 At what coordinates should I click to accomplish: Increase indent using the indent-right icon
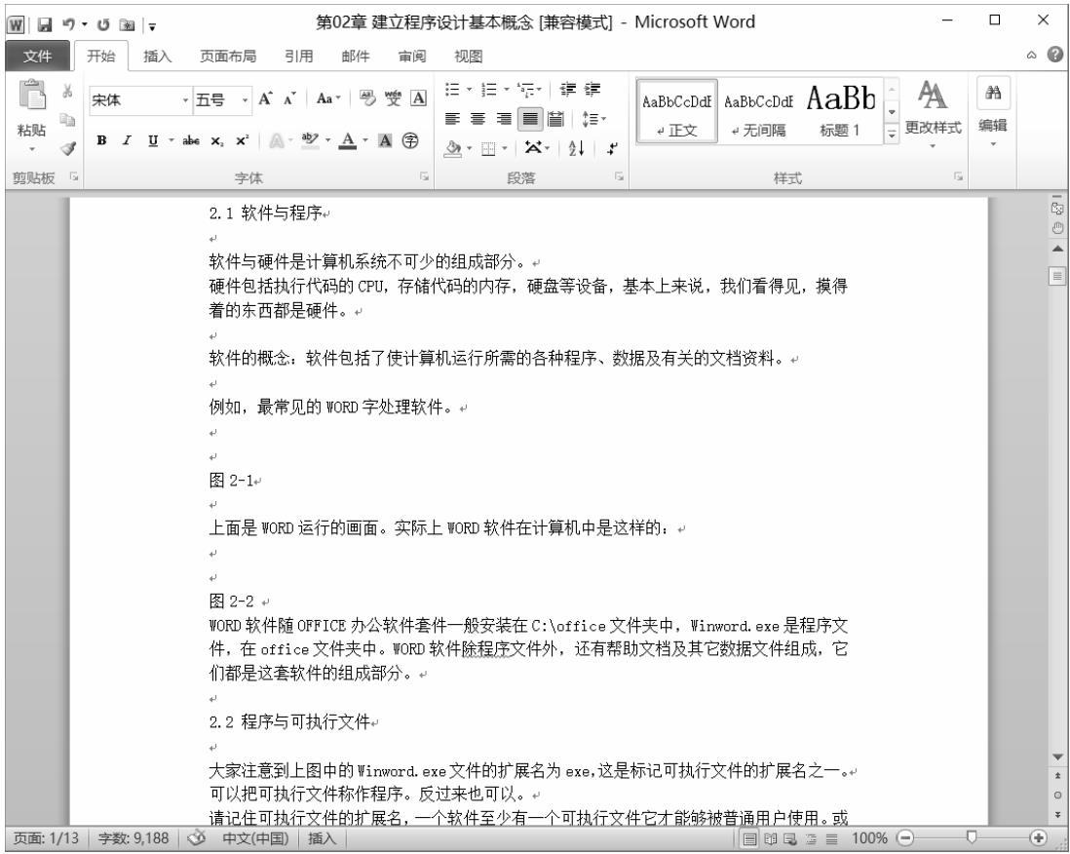point(592,90)
